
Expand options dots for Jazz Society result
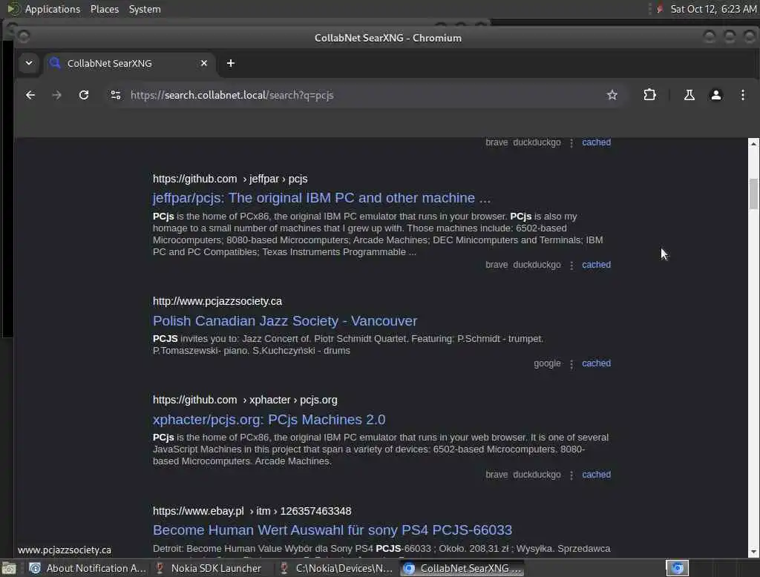(571, 364)
